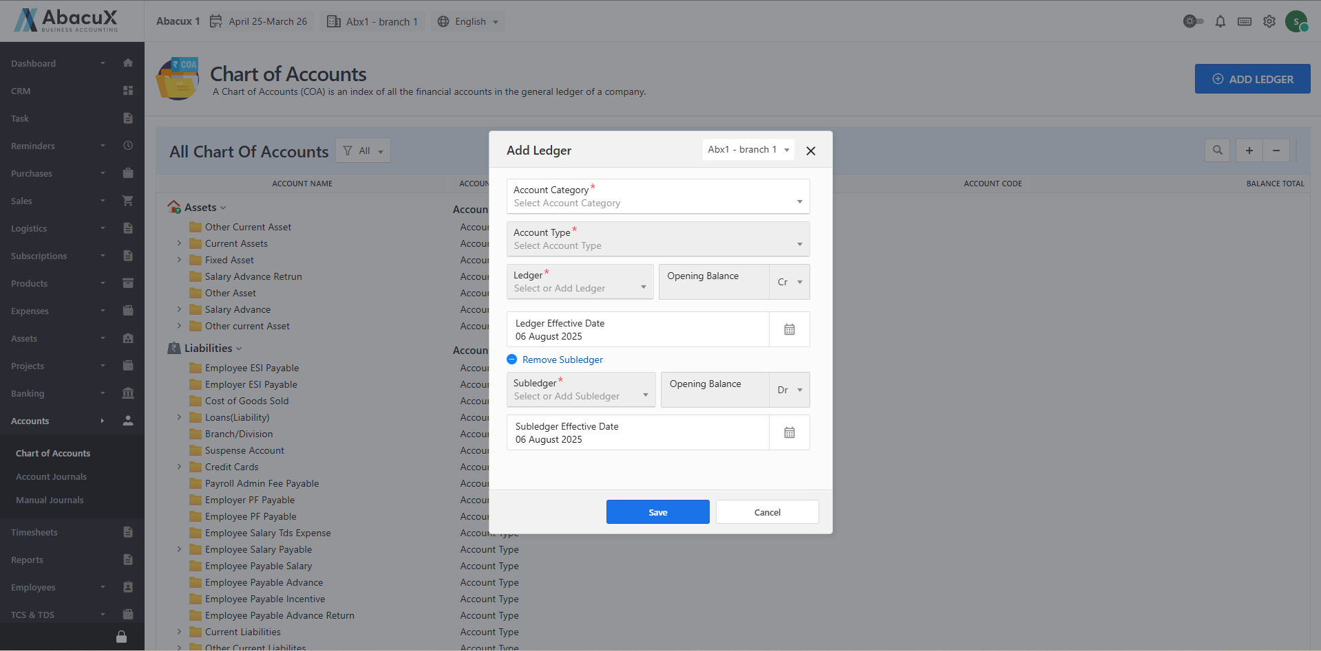This screenshot has height=651, width=1321.
Task: Open the Subledger Effective Date calendar icon
Action: 789,433
